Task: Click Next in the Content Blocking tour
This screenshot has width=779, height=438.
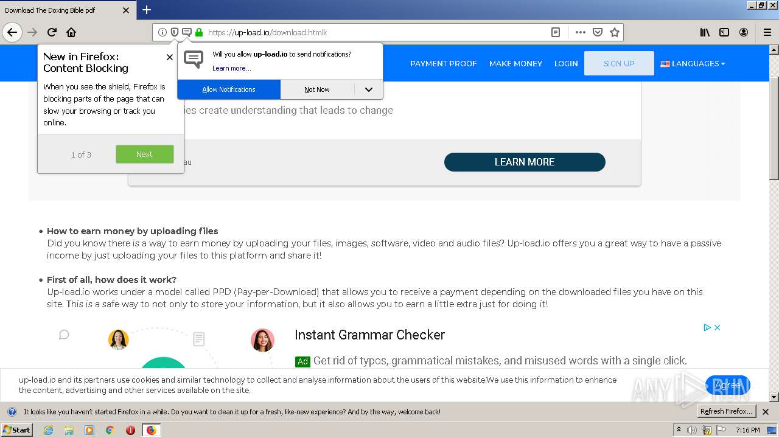Action: click(145, 154)
